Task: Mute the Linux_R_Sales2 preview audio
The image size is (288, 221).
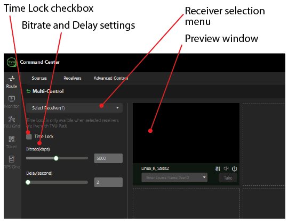Action: [226, 168]
